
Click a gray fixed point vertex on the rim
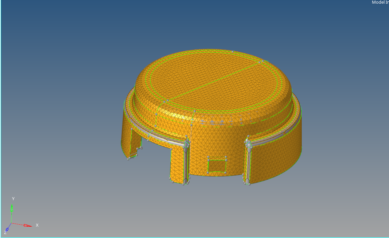pyautogui.click(x=233, y=52)
